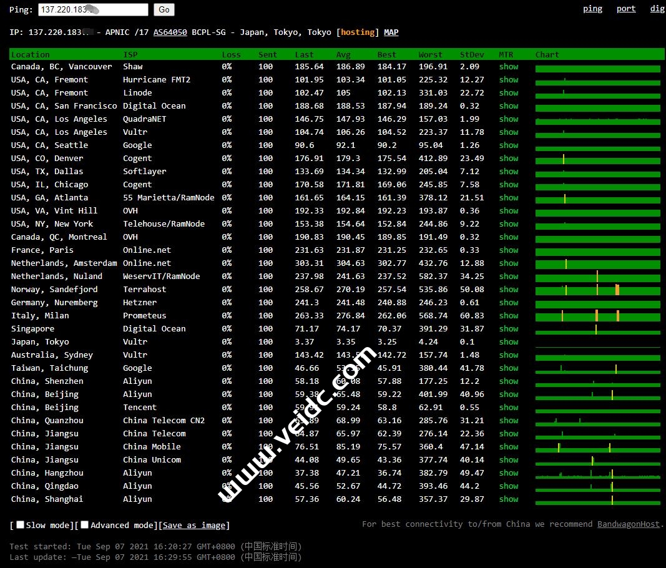This screenshot has width=666, height=568.
Task: Show MTR for Atlanta 55 Marietta/RamNode
Action: [509, 198]
